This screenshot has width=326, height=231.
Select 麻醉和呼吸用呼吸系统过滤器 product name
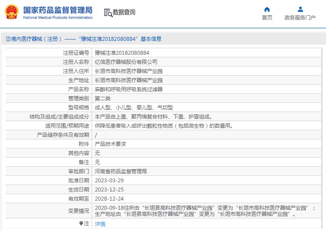(128, 89)
